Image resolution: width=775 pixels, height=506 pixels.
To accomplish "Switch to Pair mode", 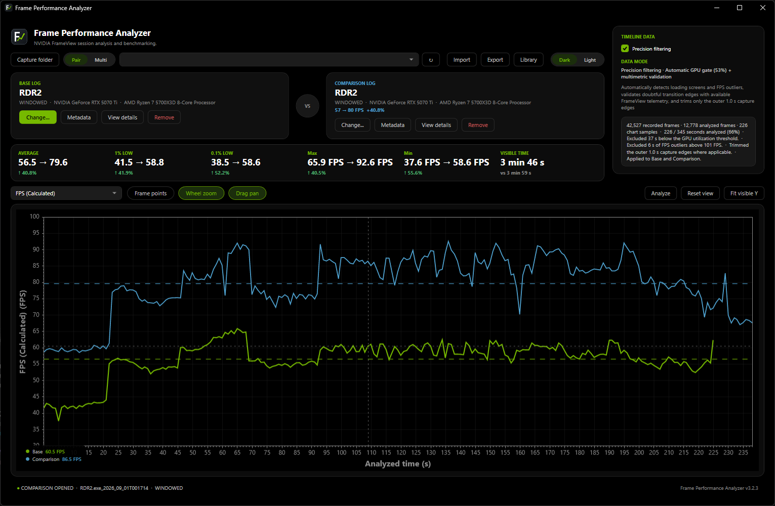I will pos(76,60).
